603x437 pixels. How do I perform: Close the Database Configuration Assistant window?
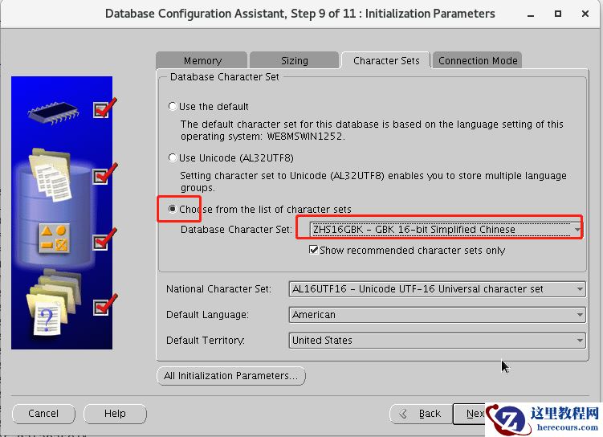click(x=585, y=14)
